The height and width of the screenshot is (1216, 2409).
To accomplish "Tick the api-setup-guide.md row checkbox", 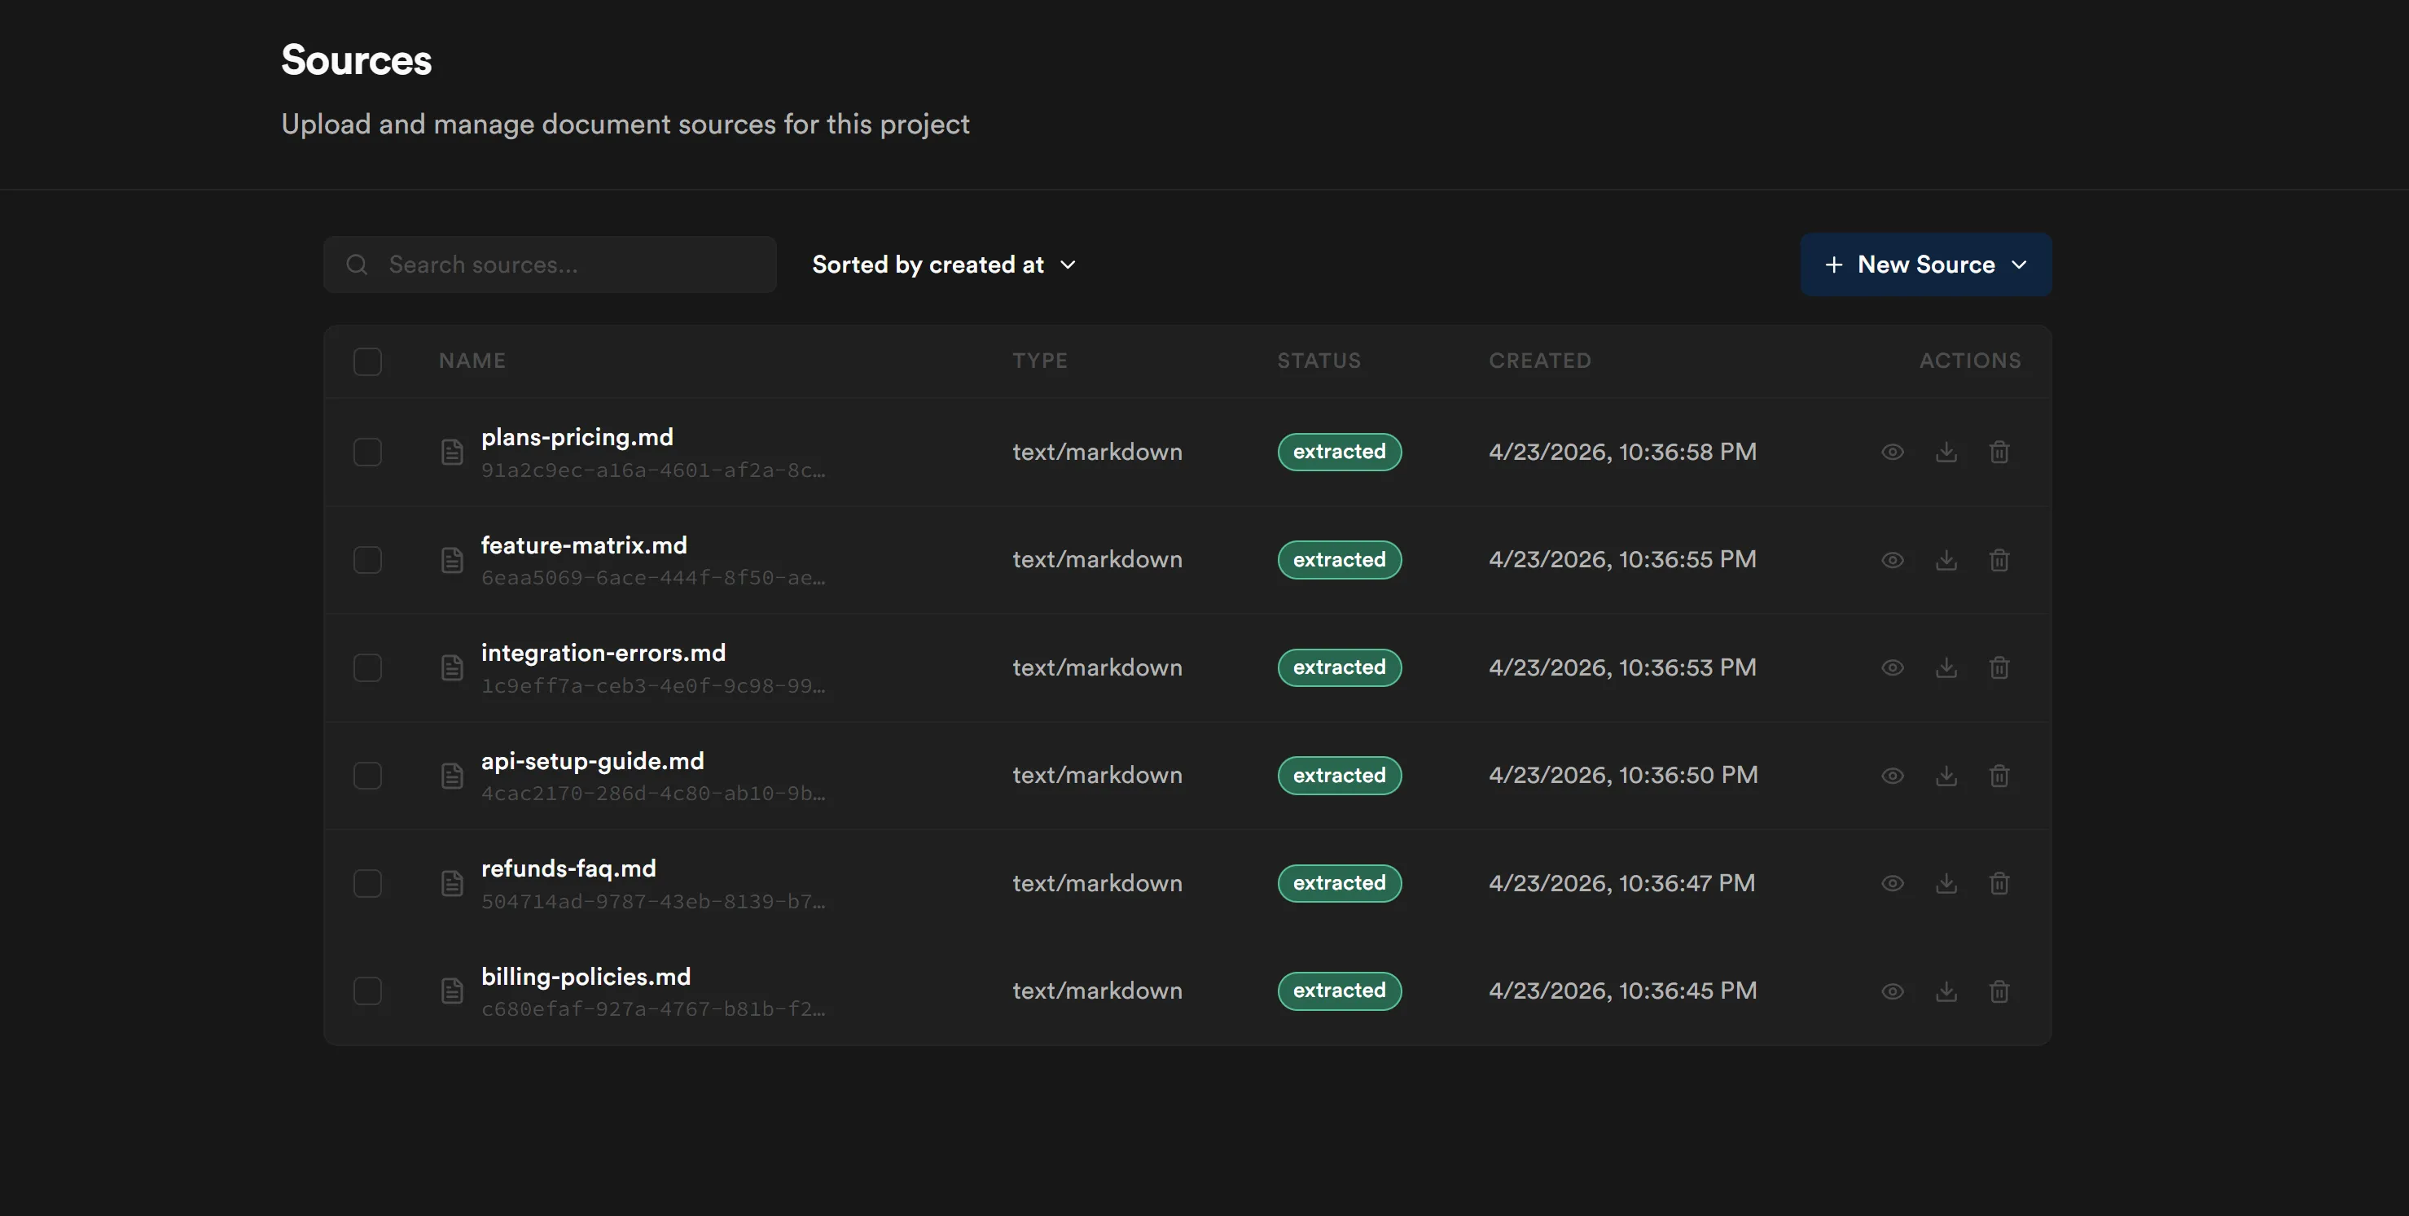I will [x=367, y=776].
